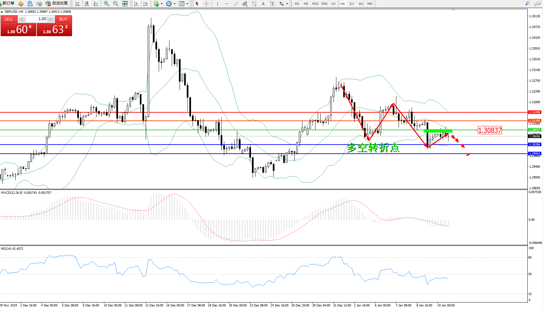Screen dimensions: 543x309
Task: Switch to candlestick chart mode
Action: point(87,4)
